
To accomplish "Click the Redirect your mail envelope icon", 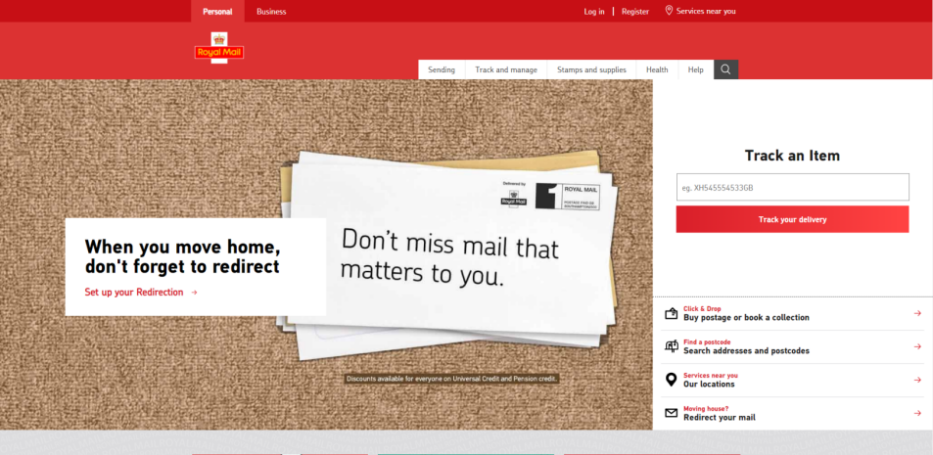I will click(671, 413).
